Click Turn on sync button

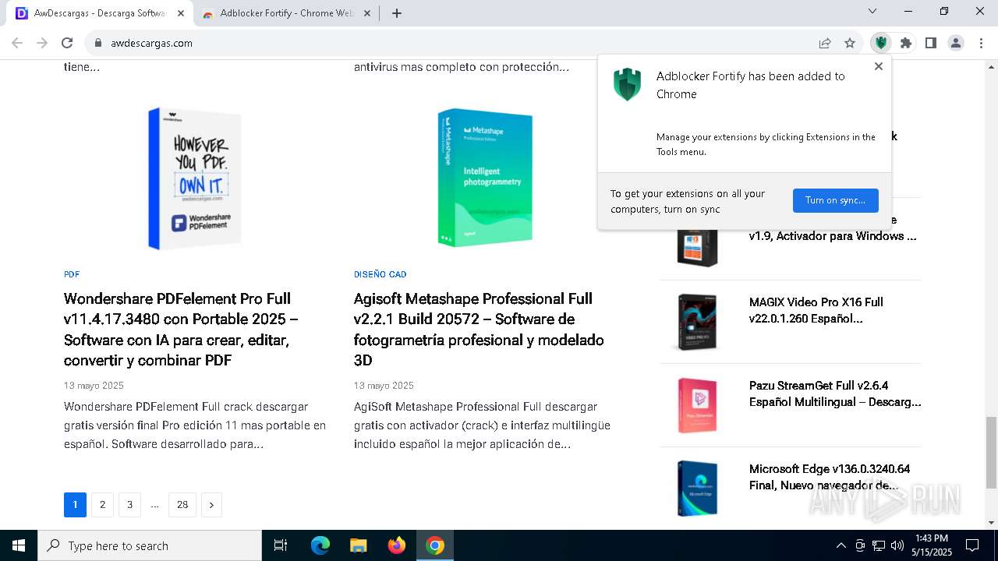tap(835, 200)
